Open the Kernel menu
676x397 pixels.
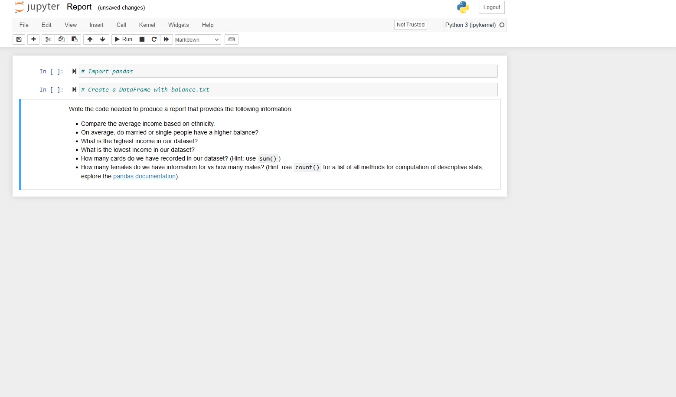[x=147, y=25]
